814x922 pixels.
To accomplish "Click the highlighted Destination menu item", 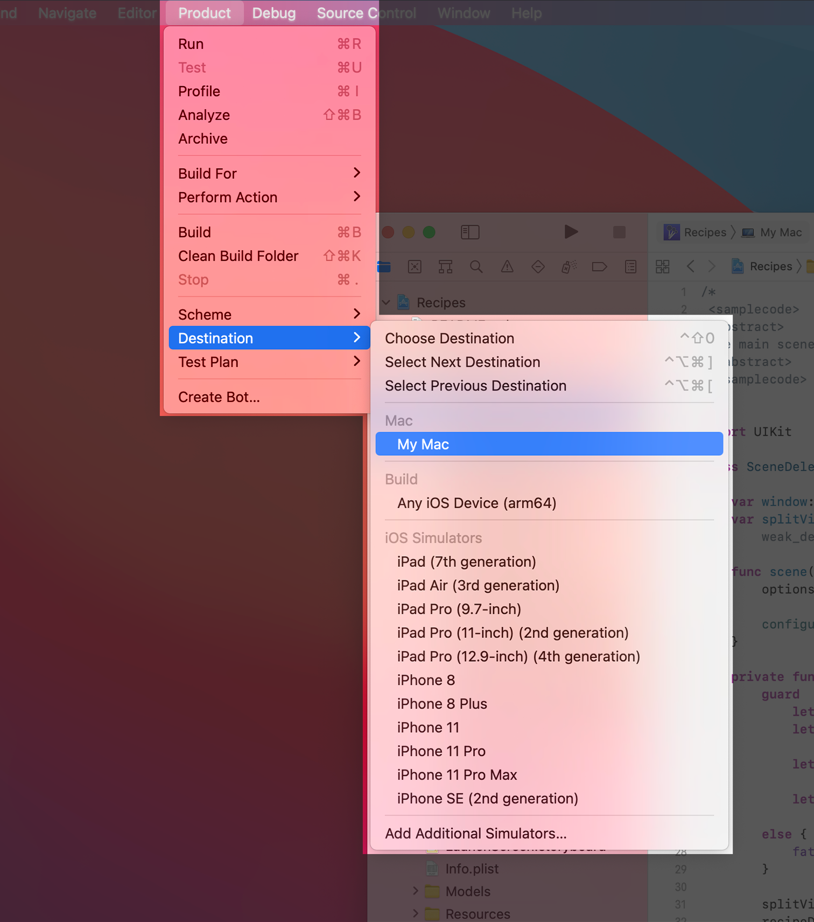I will (x=269, y=338).
